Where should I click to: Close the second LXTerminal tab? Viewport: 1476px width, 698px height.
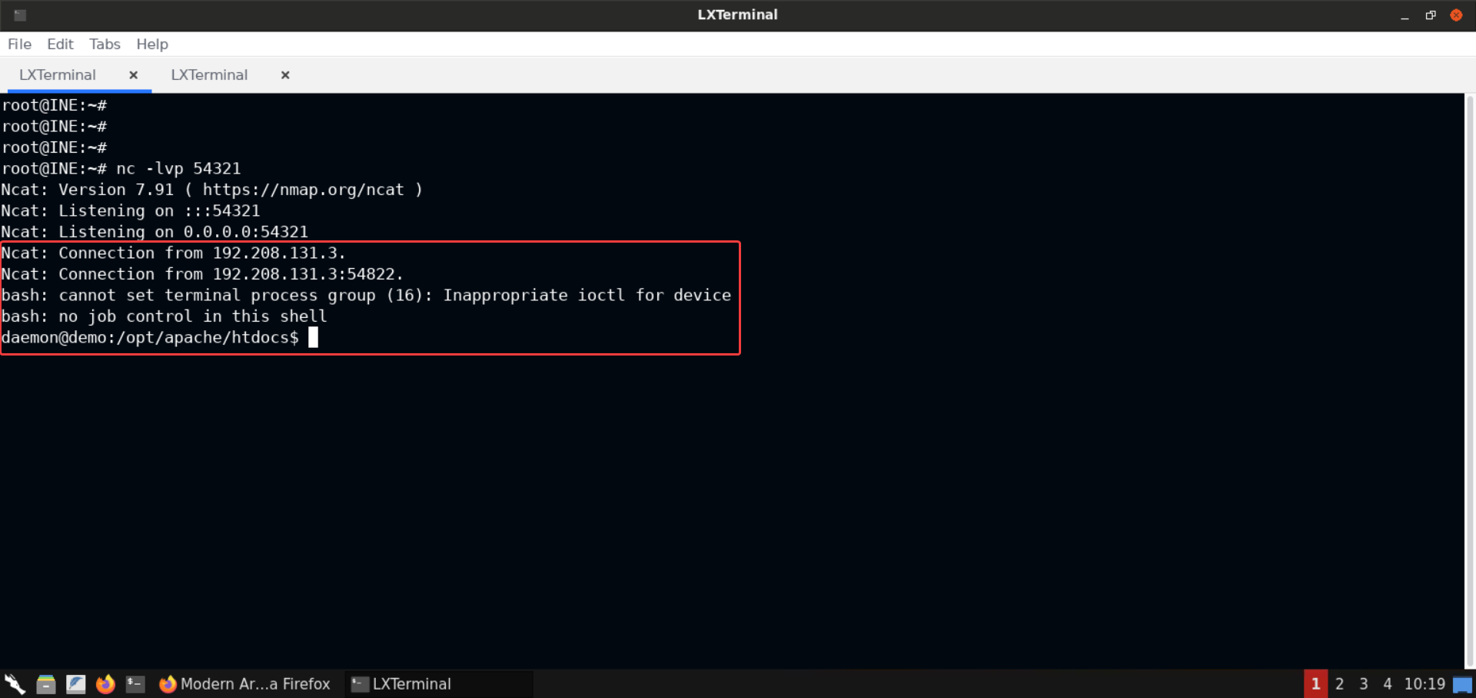pyautogui.click(x=285, y=74)
